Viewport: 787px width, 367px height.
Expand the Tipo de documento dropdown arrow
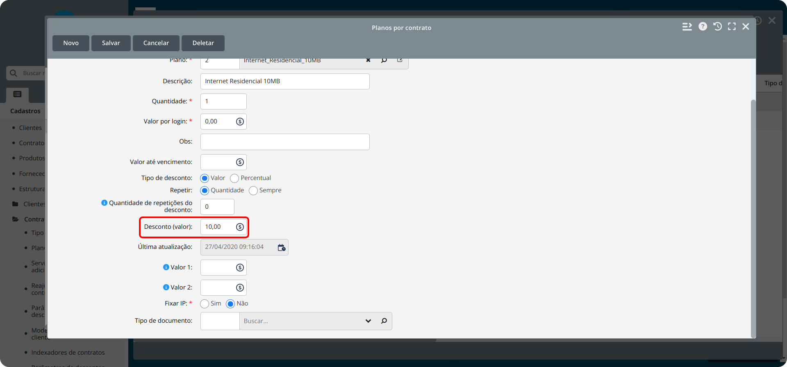point(368,321)
